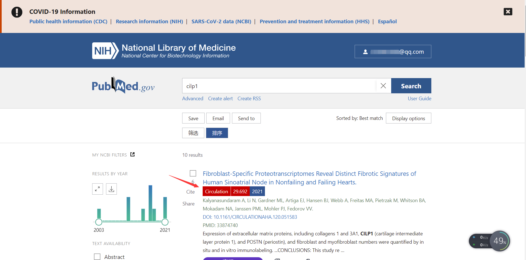The height and width of the screenshot is (260, 526).
Task: Open the Advanced search link
Action: tap(193, 99)
